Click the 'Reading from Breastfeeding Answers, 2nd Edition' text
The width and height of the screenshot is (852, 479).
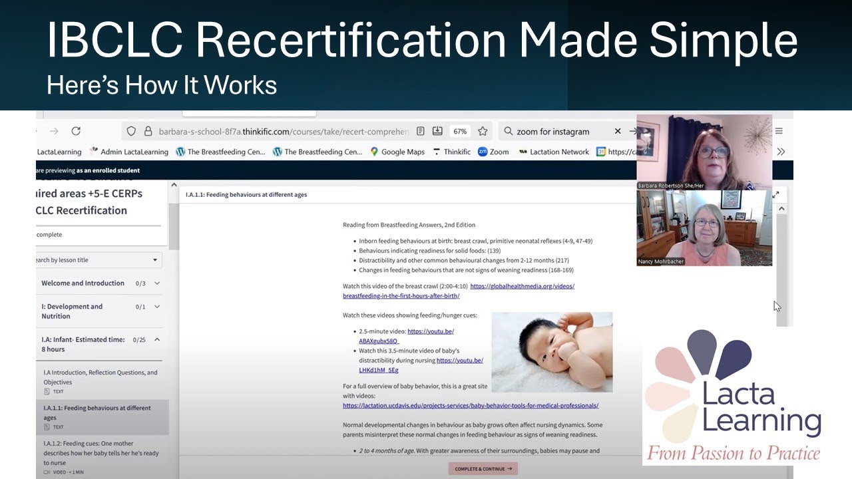coord(409,225)
